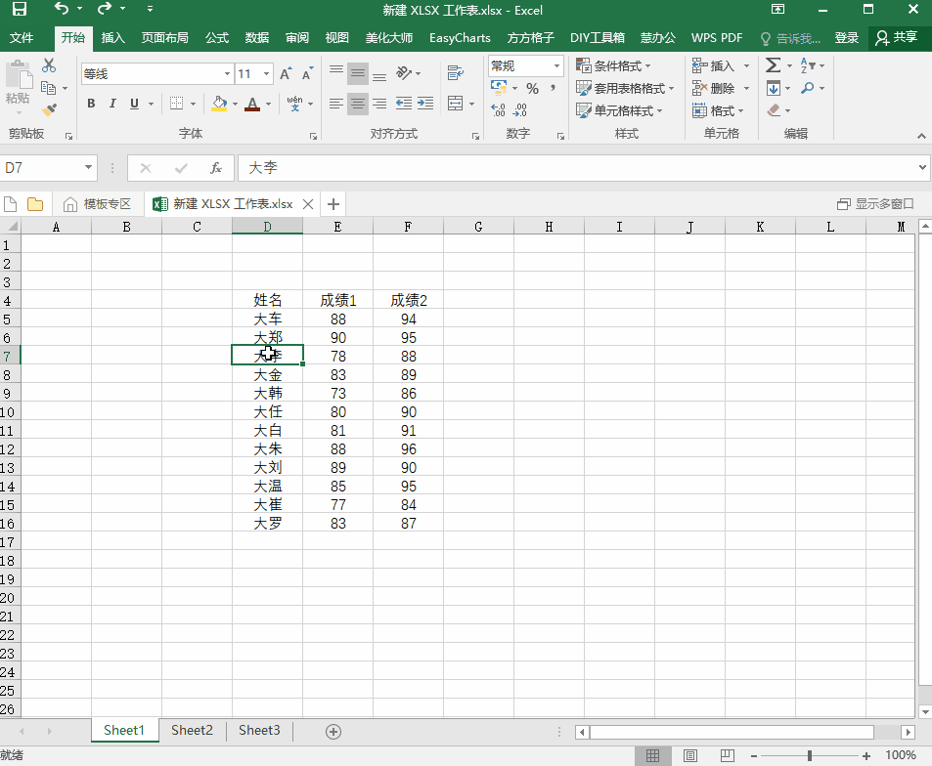
Task: Open number format dropdown 常规
Action: pyautogui.click(x=556, y=65)
